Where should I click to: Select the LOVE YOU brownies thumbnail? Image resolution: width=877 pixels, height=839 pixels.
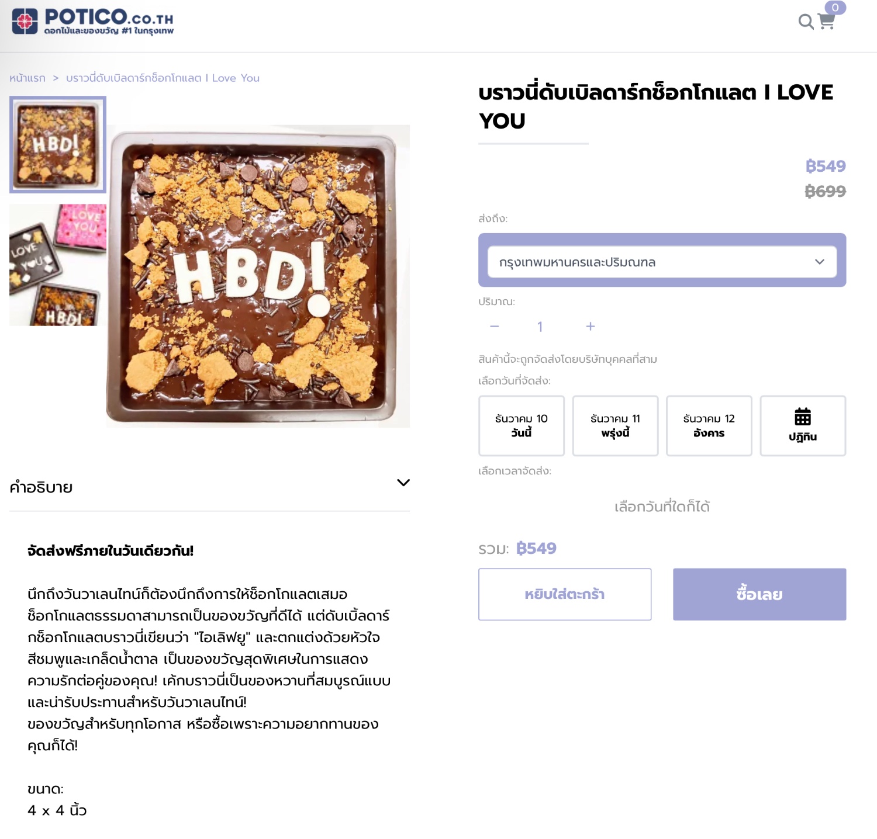pyautogui.click(x=58, y=265)
